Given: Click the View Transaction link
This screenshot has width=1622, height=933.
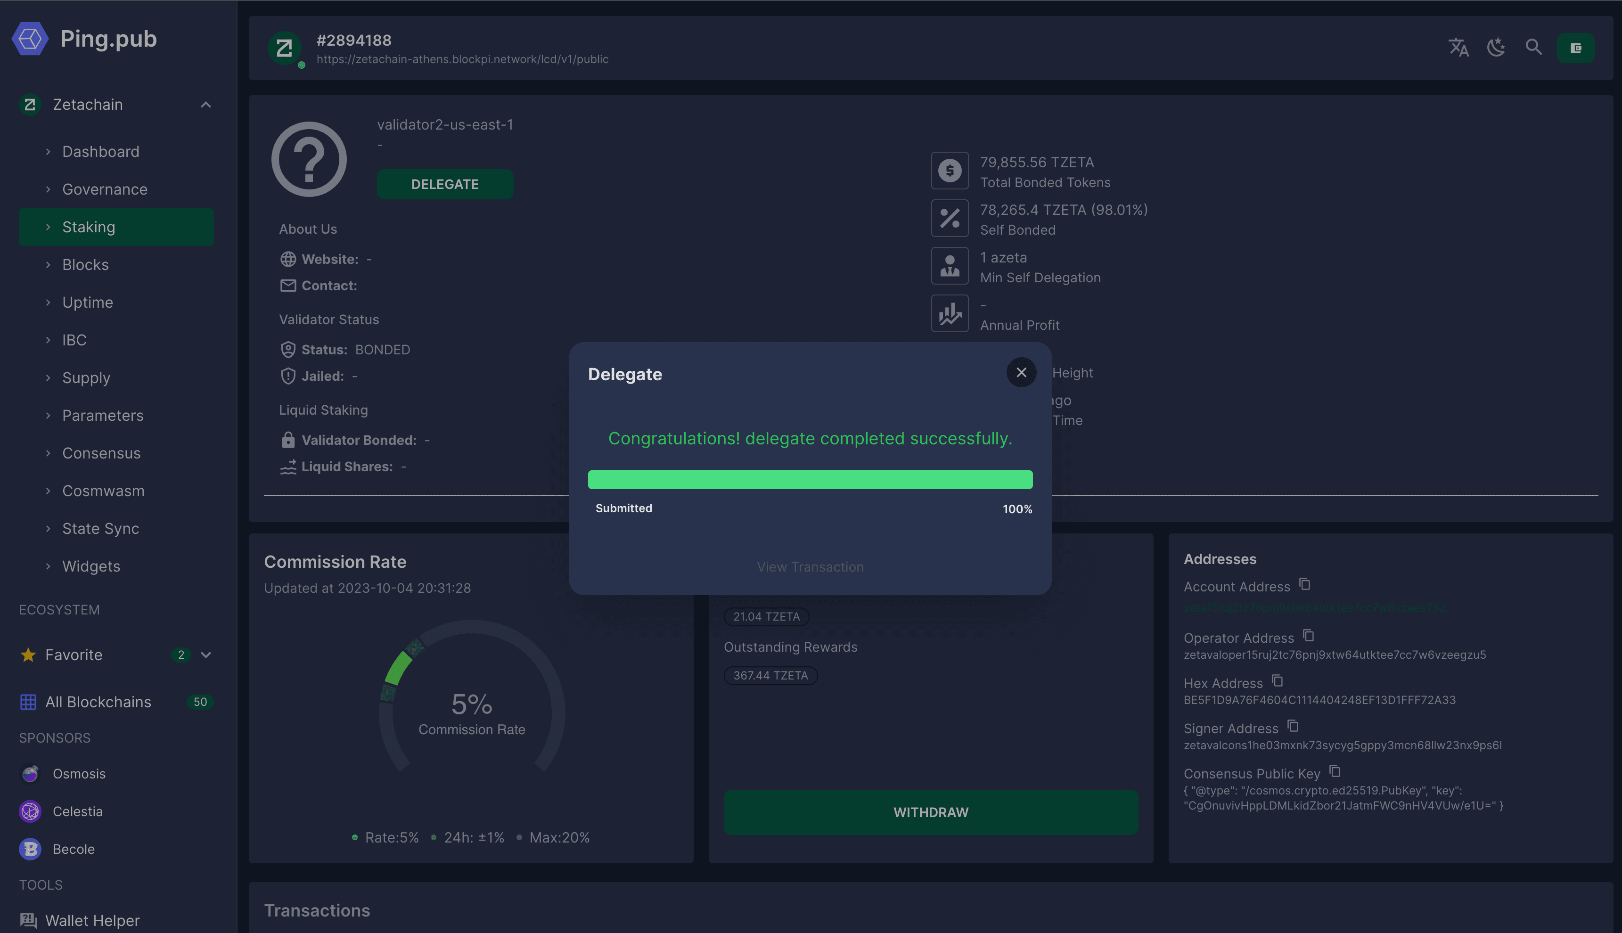Looking at the screenshot, I should 810,567.
